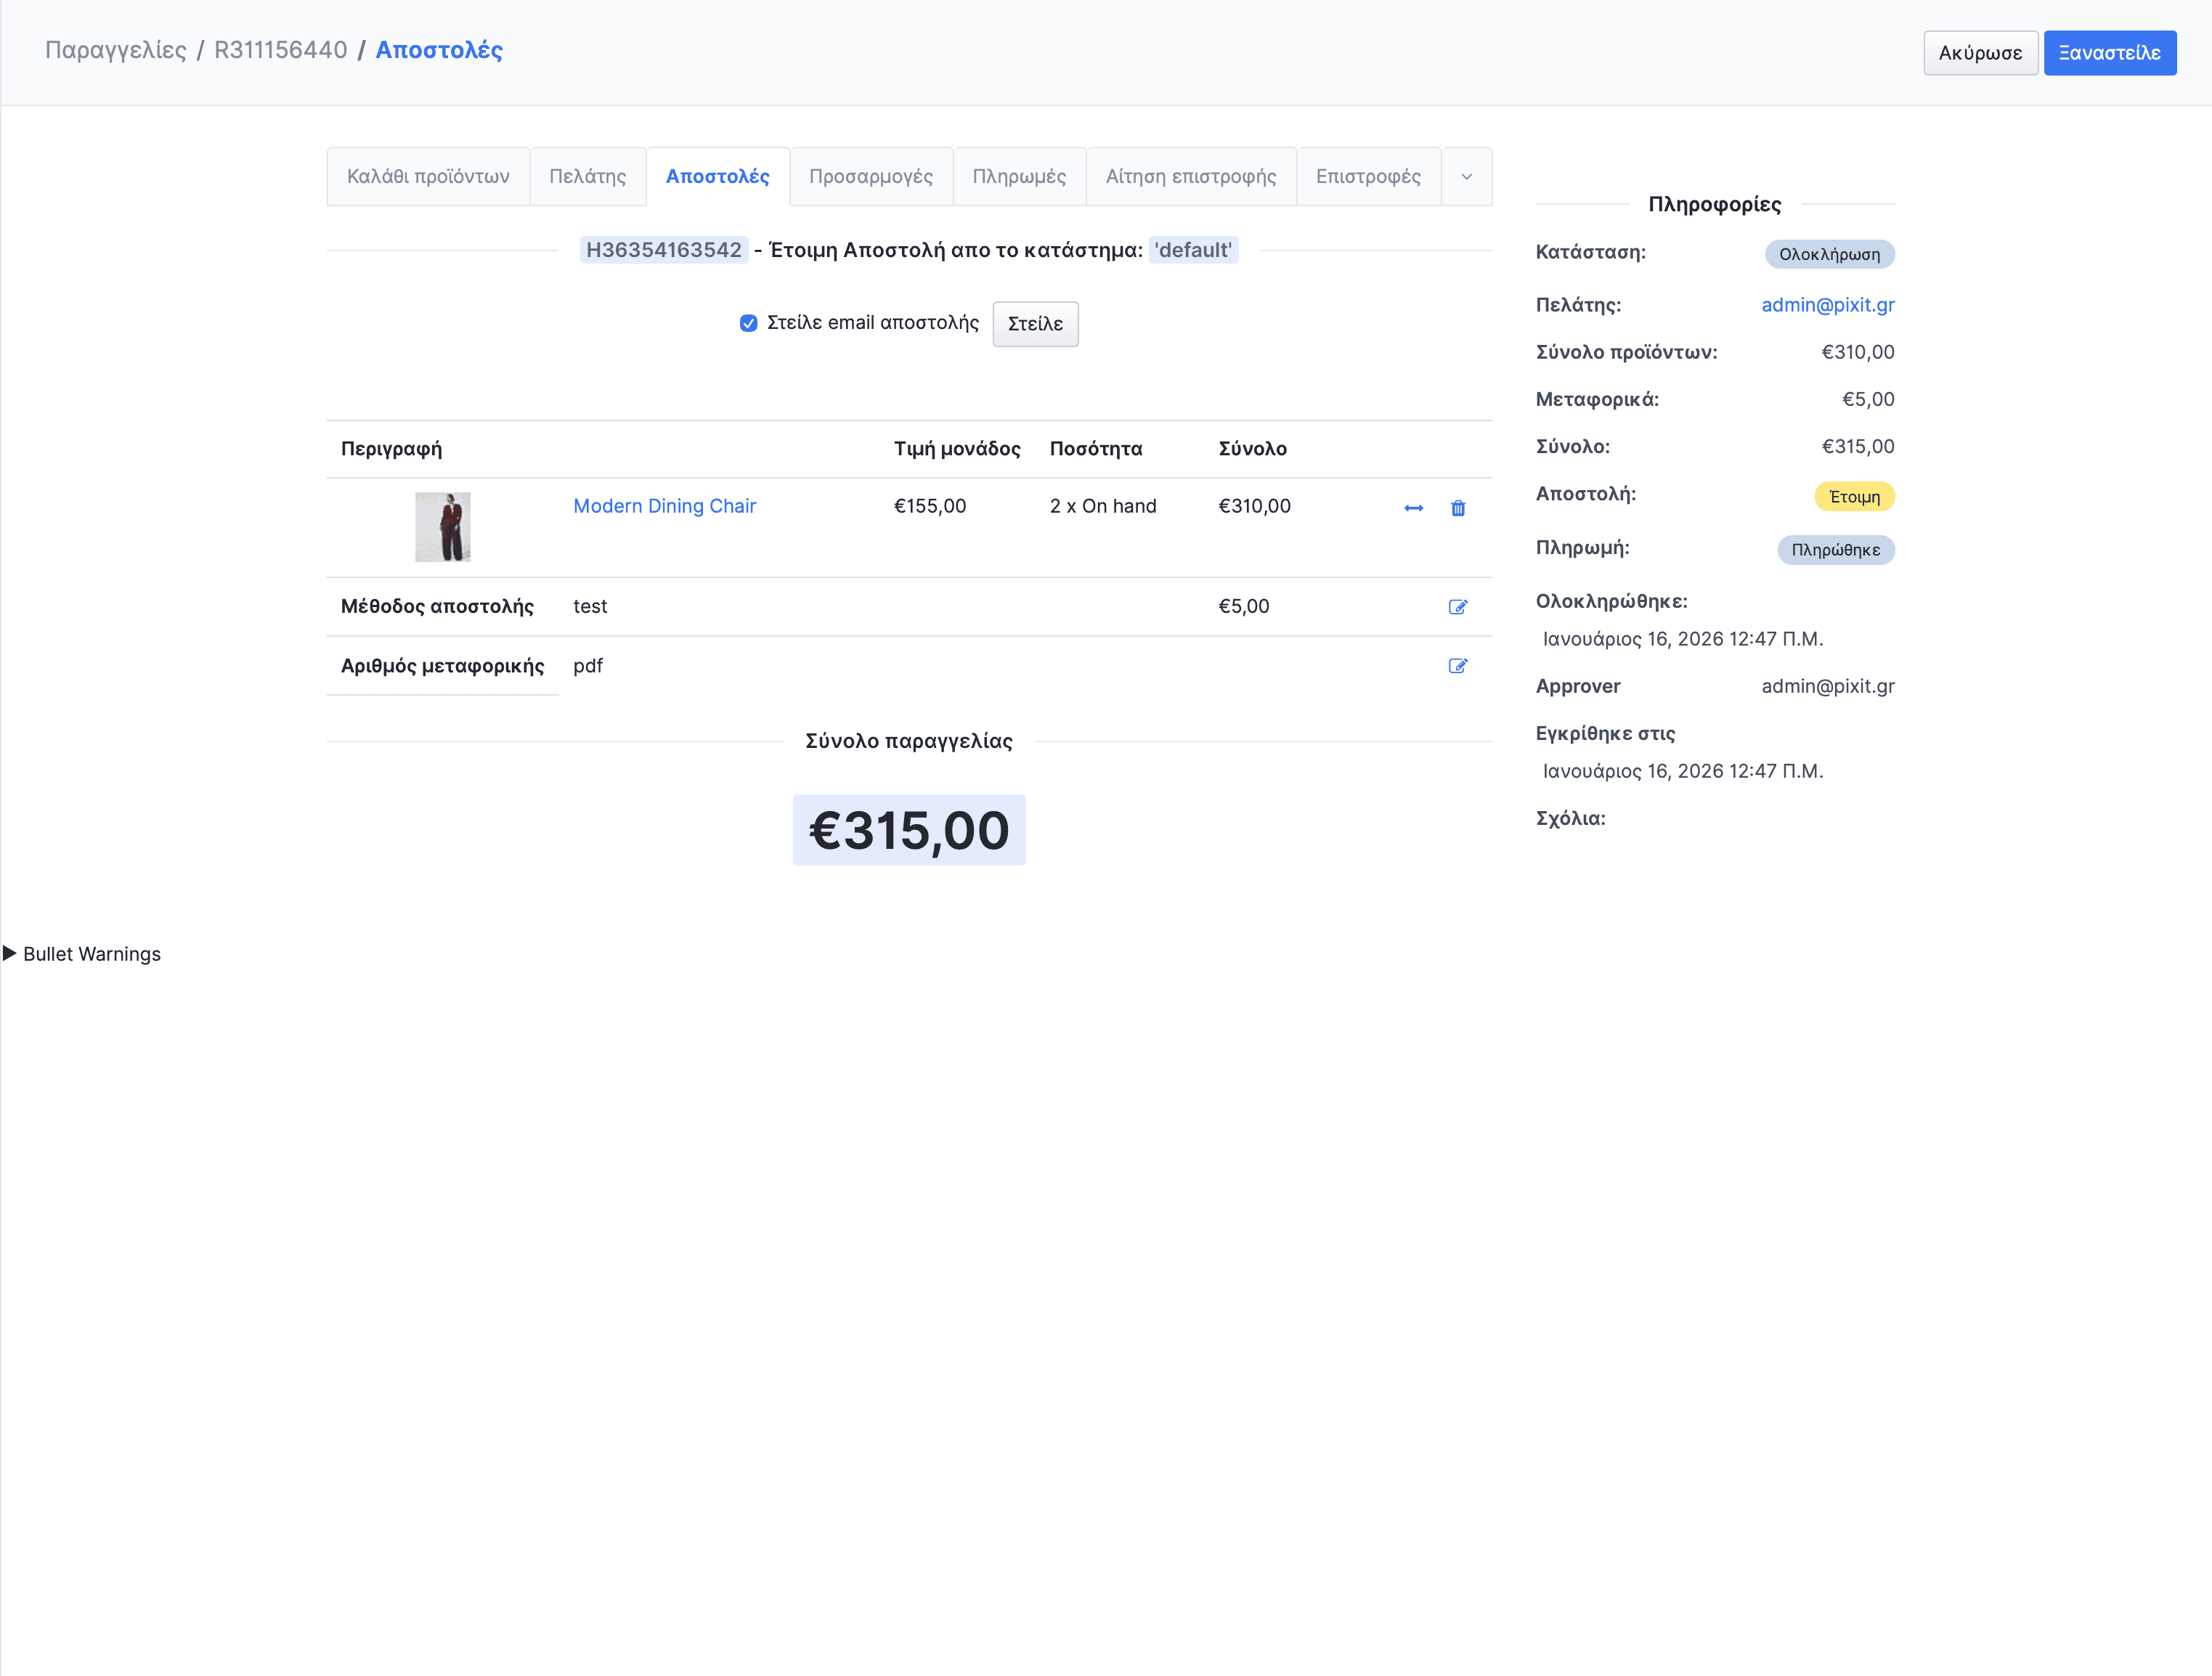This screenshot has width=2212, height=1676.
Task: Click the split/move item arrows icon
Action: [x=1413, y=508]
